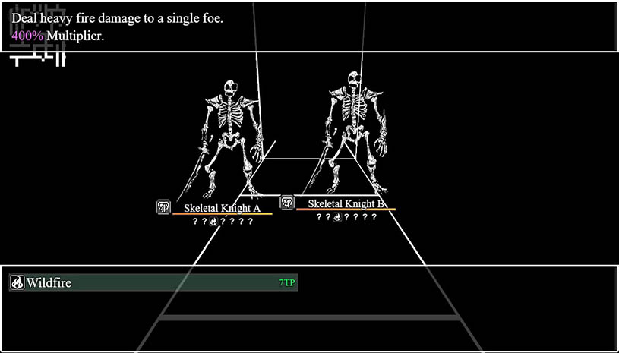
Task: Click fire weakness icon under Skeletal Knight B
Action: [337, 217]
